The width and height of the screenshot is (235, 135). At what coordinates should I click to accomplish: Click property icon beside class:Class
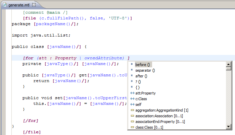132,127
